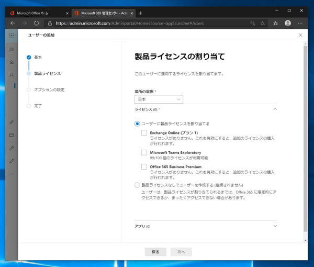Open the favorites list icon
Screen dimensions: 314x267
(x=276, y=24)
